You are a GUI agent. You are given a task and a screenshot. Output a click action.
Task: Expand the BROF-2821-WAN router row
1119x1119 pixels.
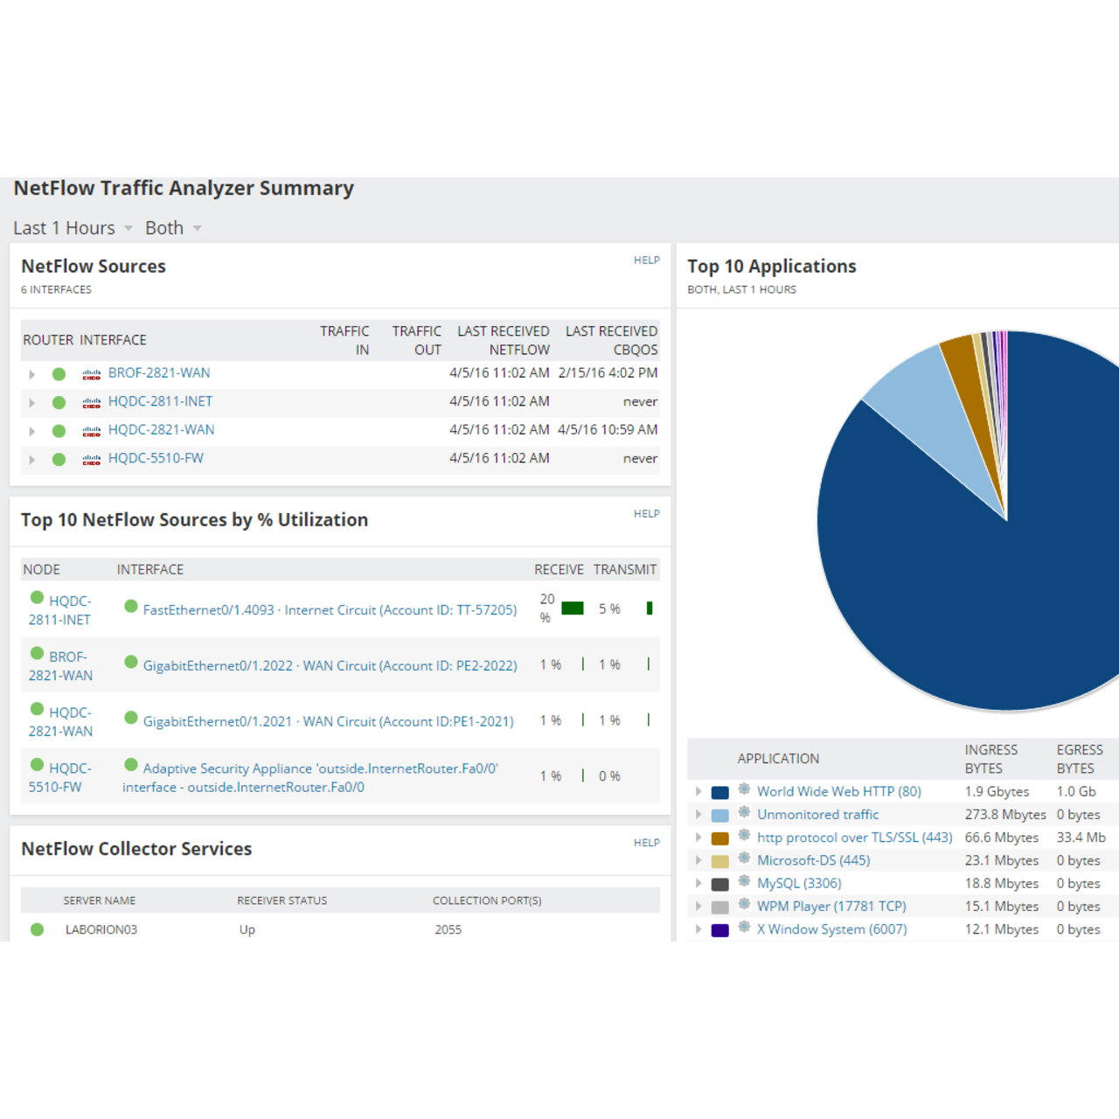tap(32, 374)
